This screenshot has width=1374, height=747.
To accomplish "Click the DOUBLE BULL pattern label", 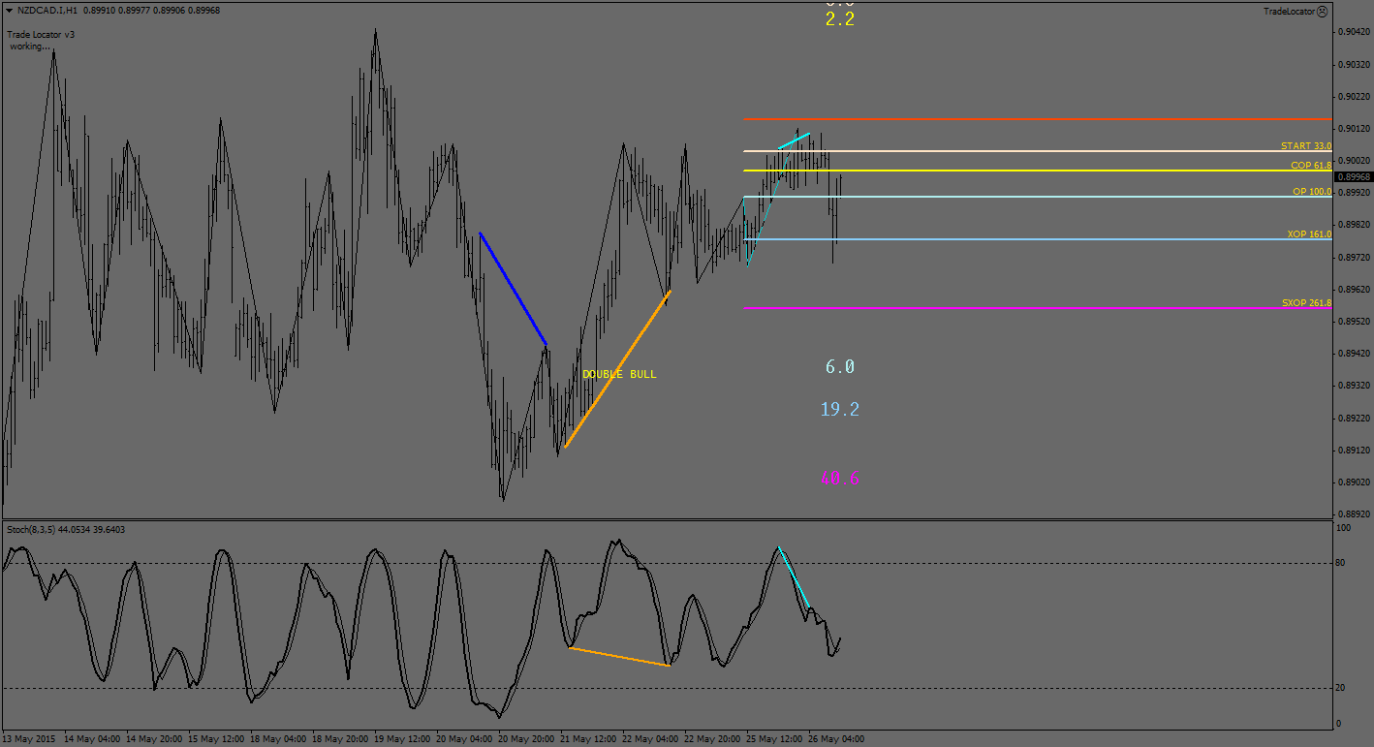I will pyautogui.click(x=618, y=374).
